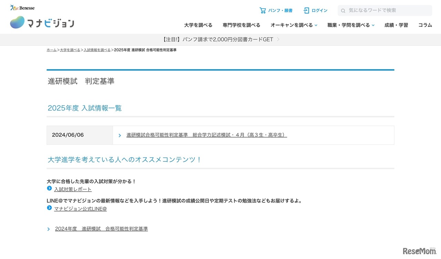Expand the オーキャンを調べる dropdown
Viewport: 441px width, 259px height.
coord(293,25)
